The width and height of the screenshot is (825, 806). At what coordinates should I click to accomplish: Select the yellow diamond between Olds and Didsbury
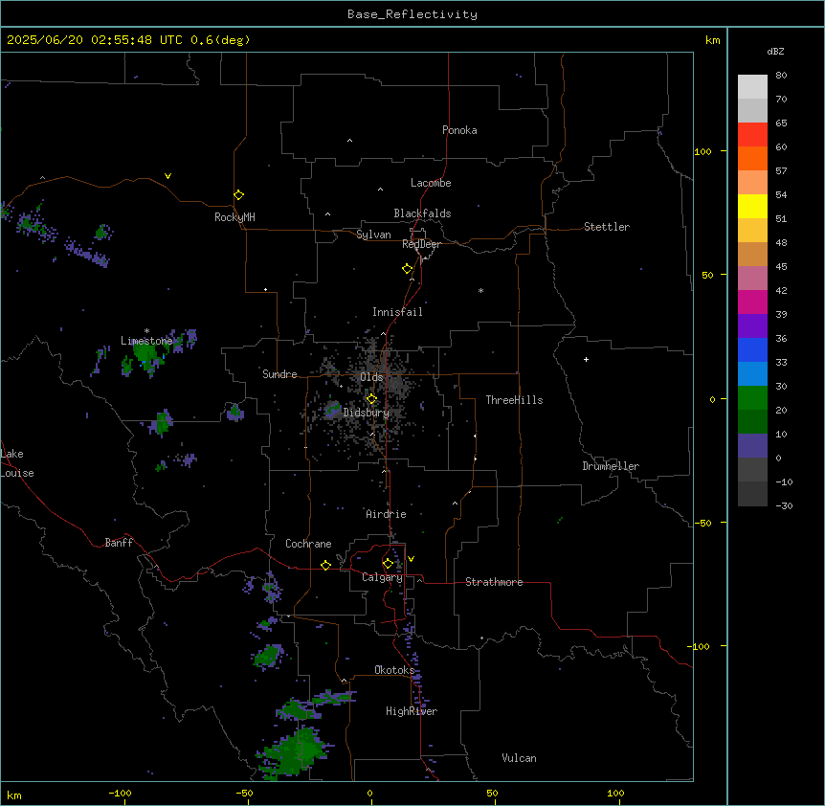[x=371, y=399]
